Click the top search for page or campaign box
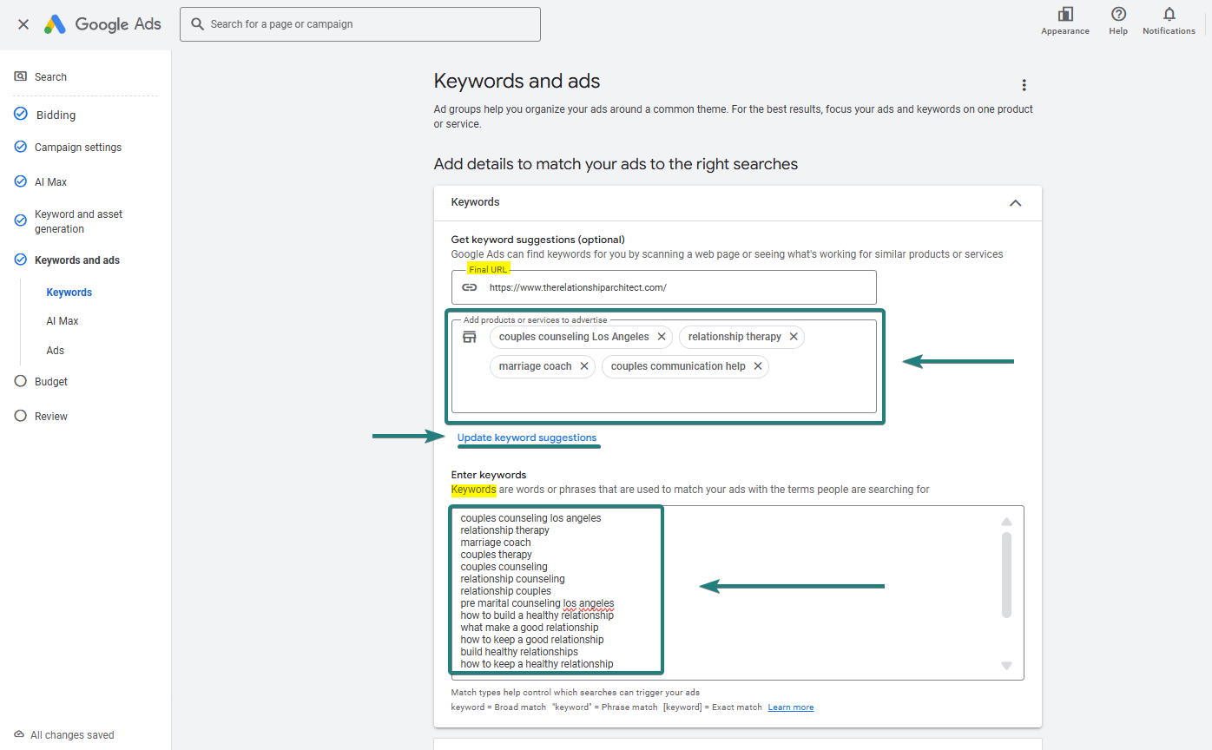 coord(360,24)
